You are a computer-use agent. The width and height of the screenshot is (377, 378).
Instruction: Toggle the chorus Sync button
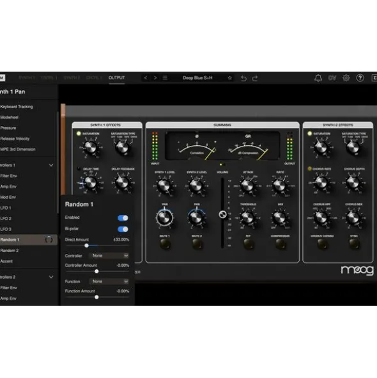coord(354,244)
